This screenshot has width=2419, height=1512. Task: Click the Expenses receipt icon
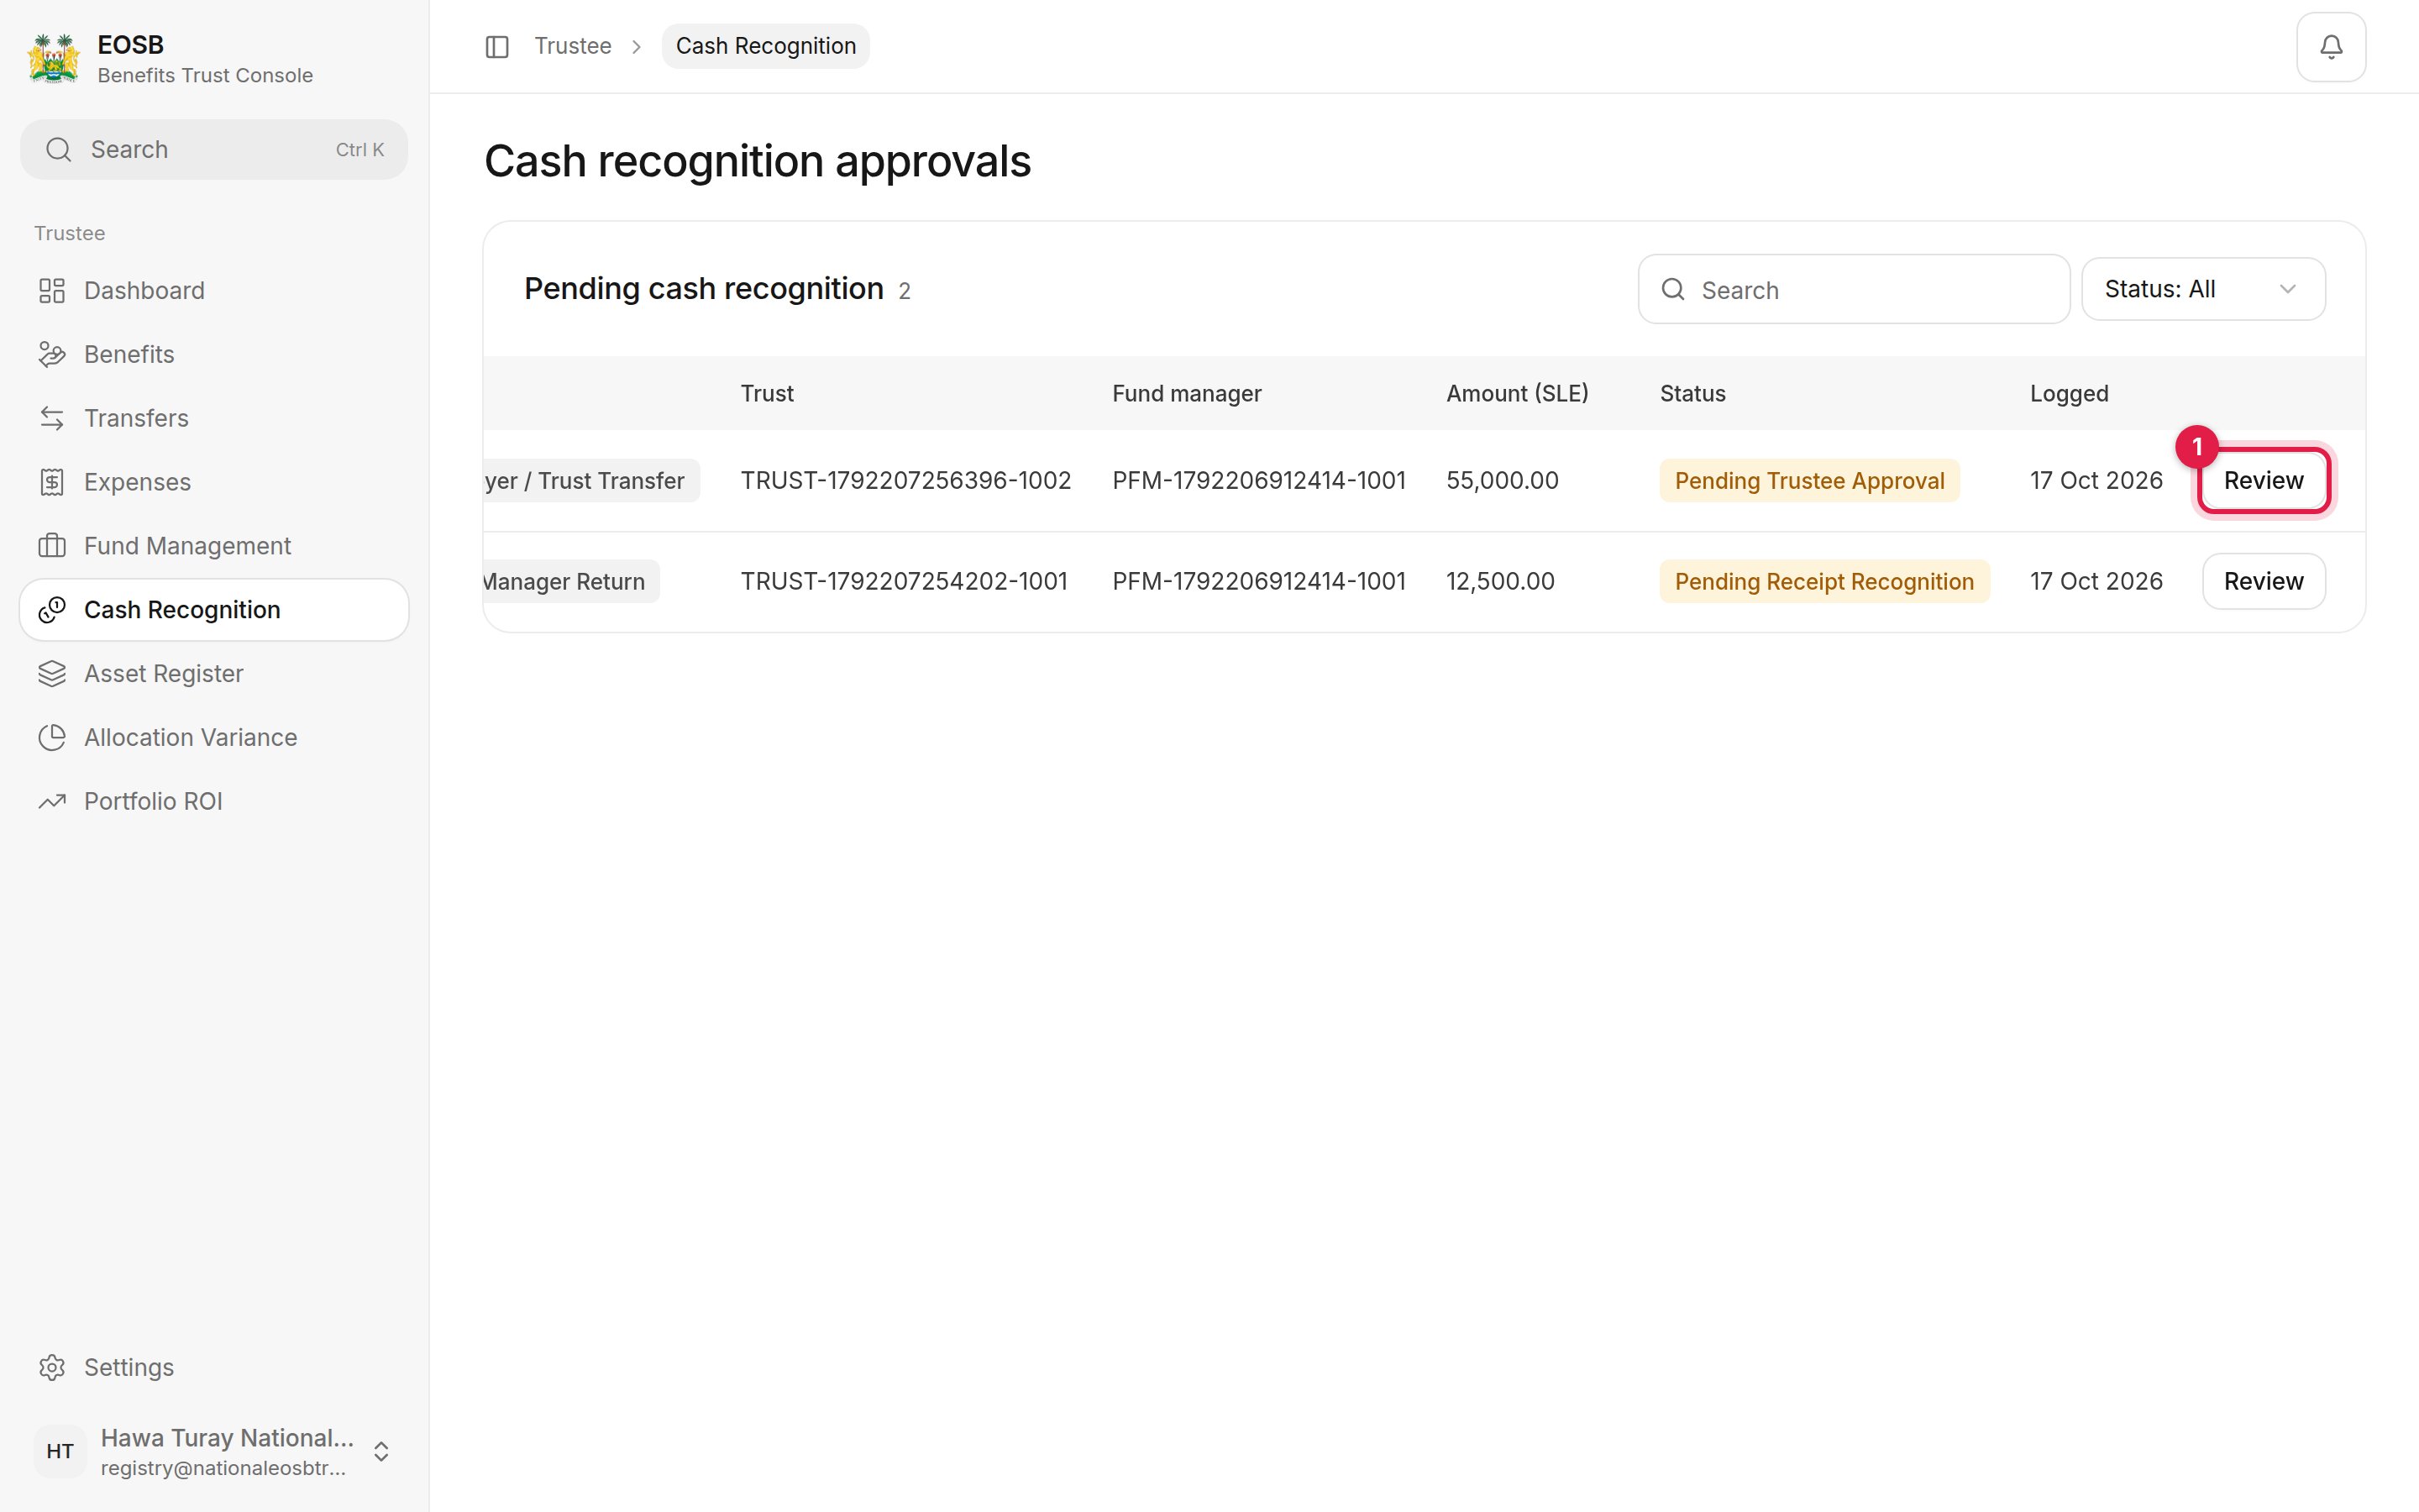(x=52, y=482)
